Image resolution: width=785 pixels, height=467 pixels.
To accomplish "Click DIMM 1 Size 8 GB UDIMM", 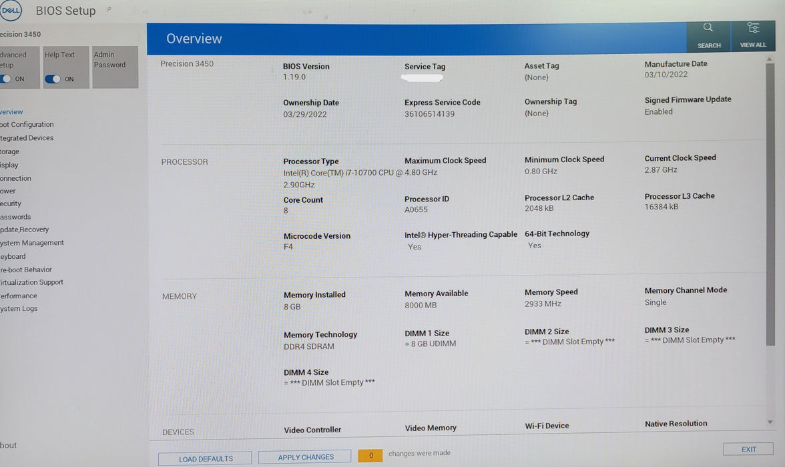I will click(x=431, y=344).
